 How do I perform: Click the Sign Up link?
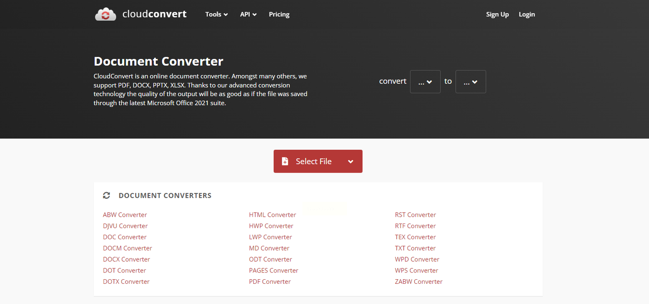point(497,14)
